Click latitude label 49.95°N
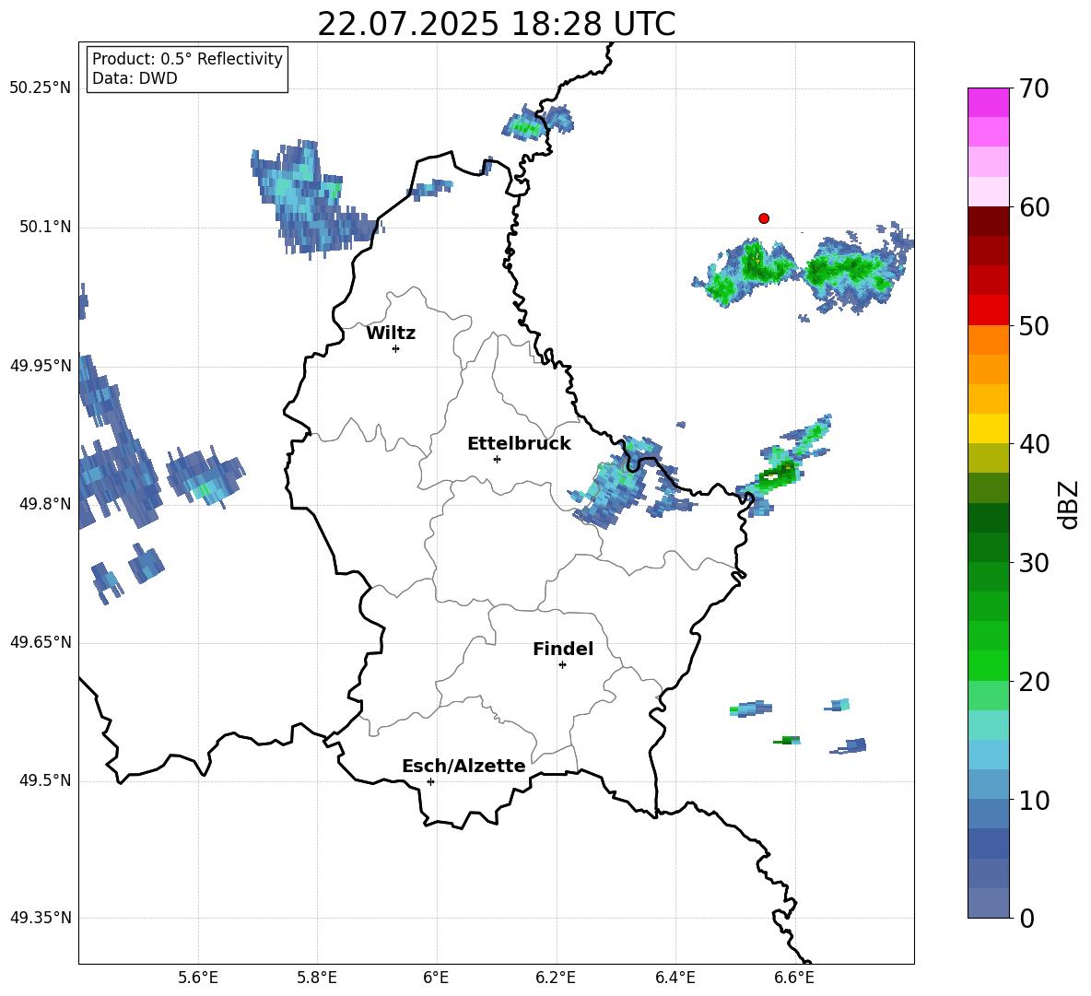Screen dimensions: 1091x996 pos(41,366)
